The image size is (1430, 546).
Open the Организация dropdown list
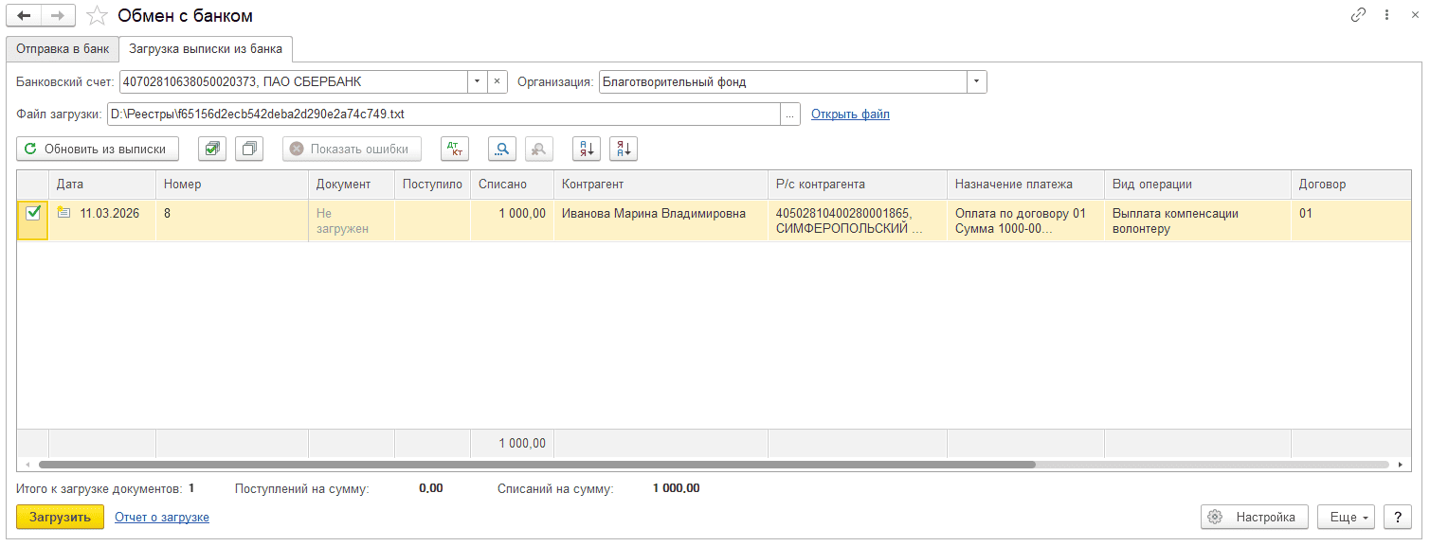(976, 82)
